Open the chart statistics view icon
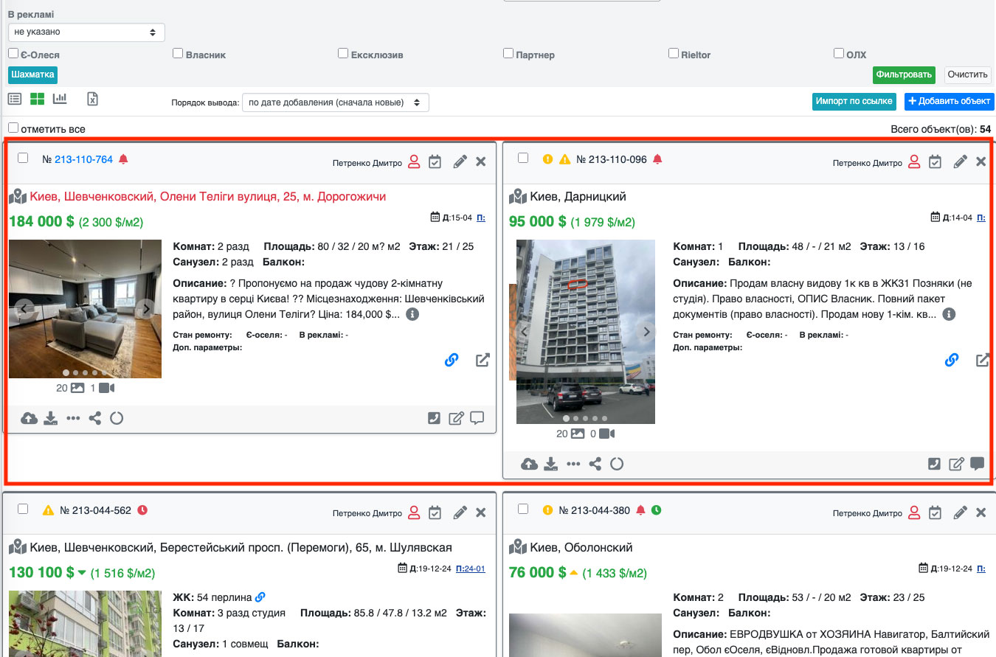996x657 pixels. pos(60,99)
